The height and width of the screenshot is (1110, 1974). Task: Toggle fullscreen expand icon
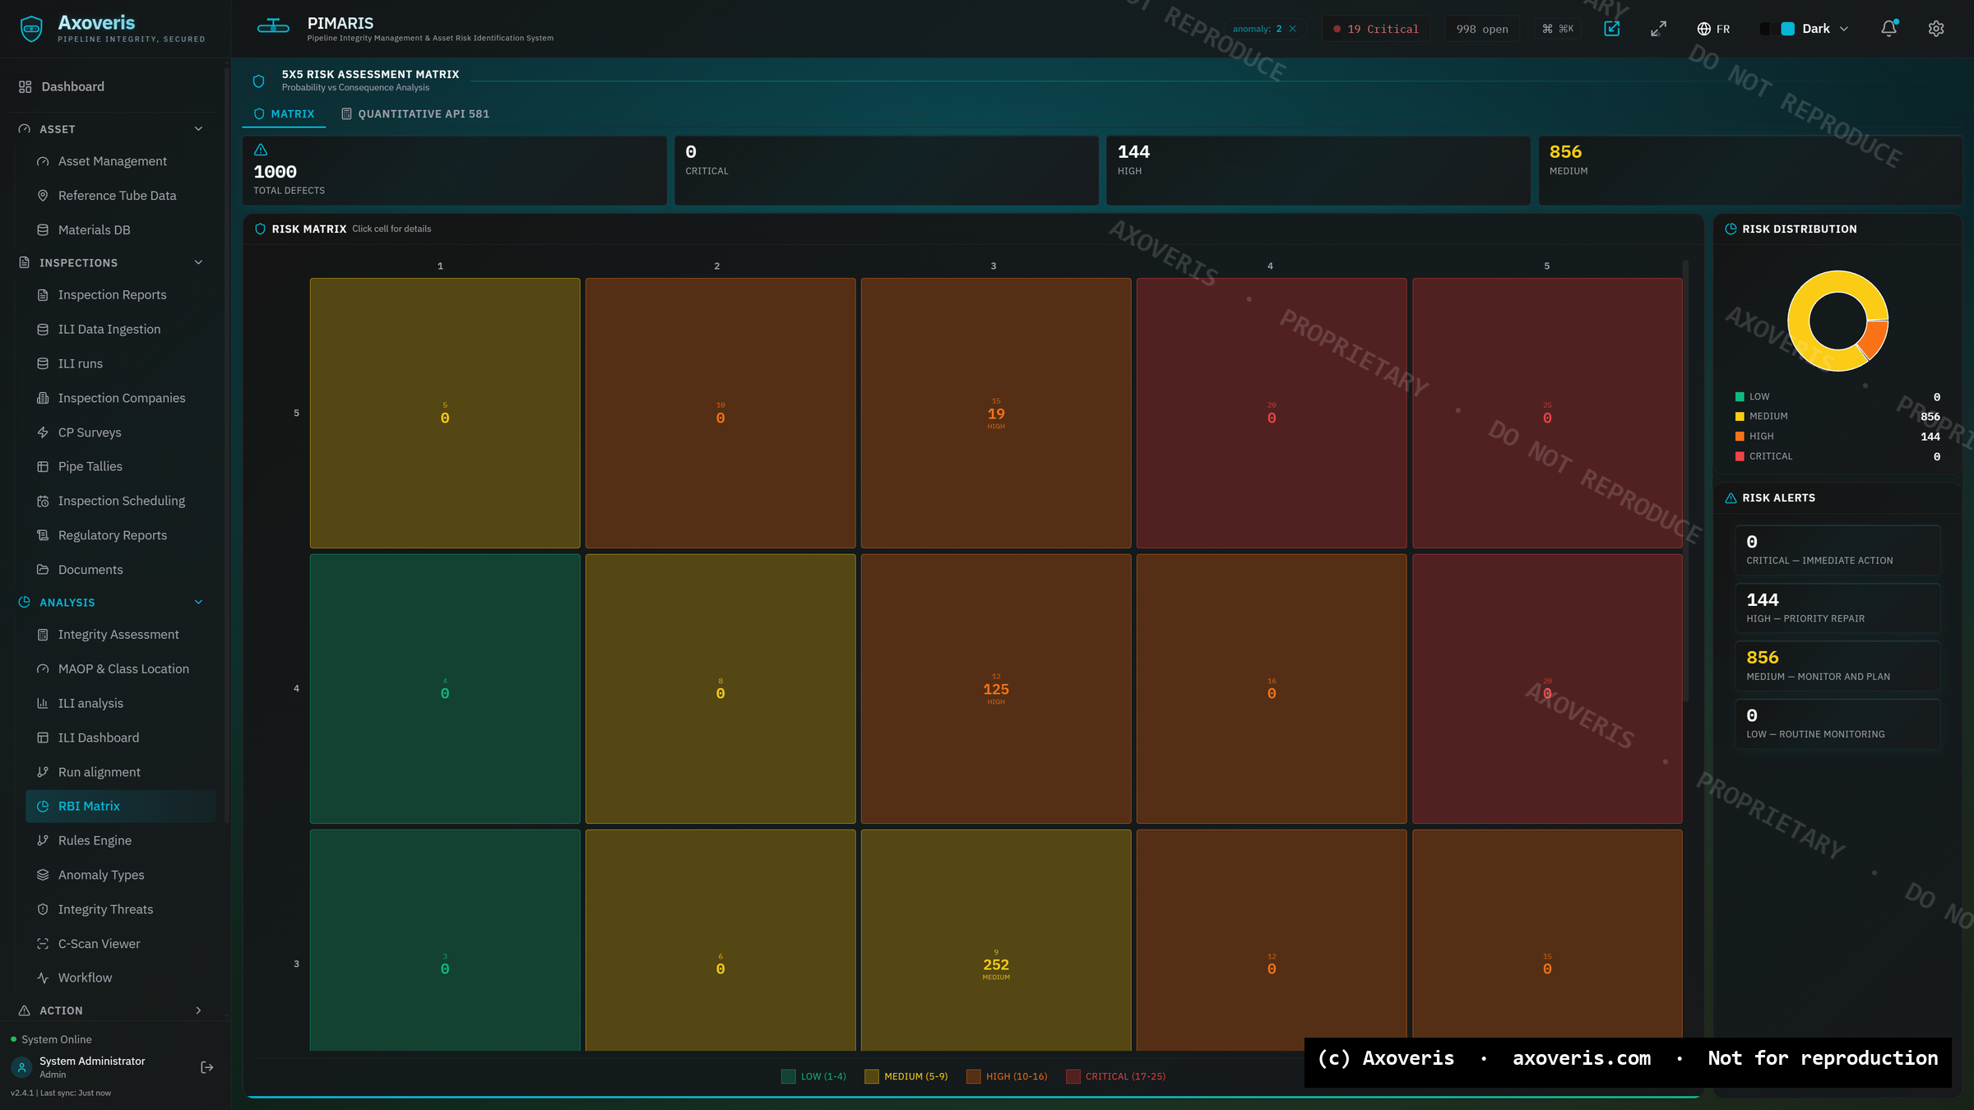coord(1658,29)
